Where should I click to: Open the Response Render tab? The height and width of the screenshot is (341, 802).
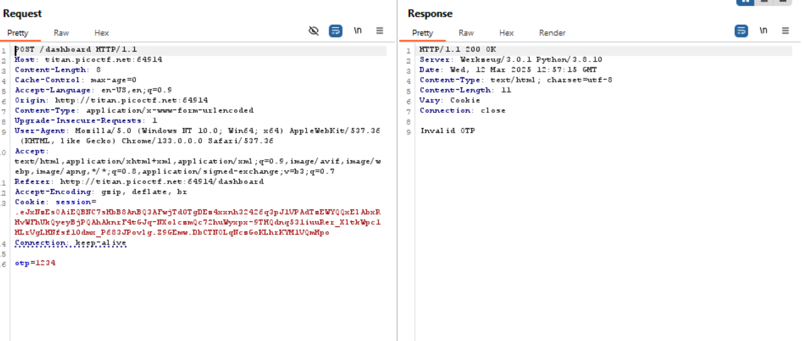click(552, 33)
